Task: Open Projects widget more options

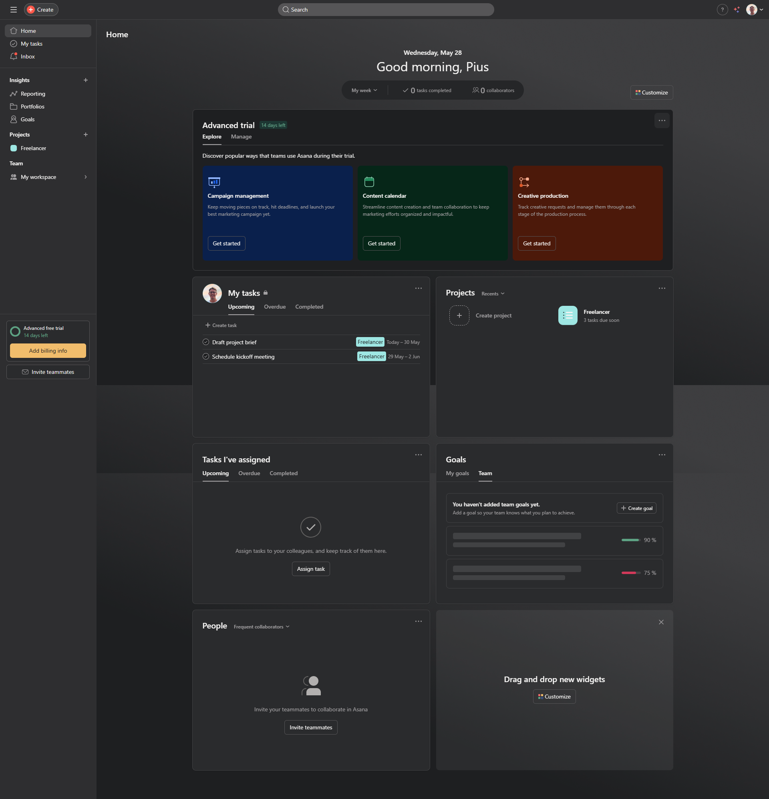Action: [x=662, y=288]
